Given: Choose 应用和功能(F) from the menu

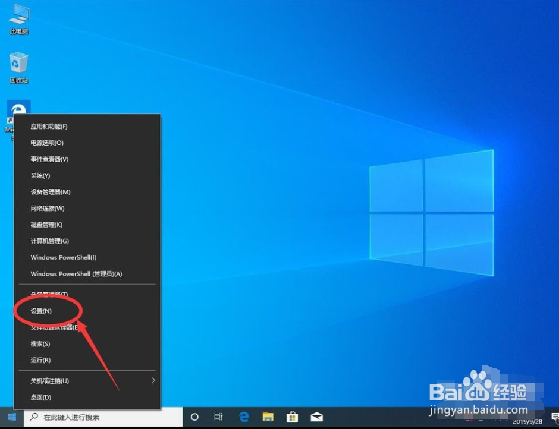Looking at the screenshot, I should click(x=87, y=127).
